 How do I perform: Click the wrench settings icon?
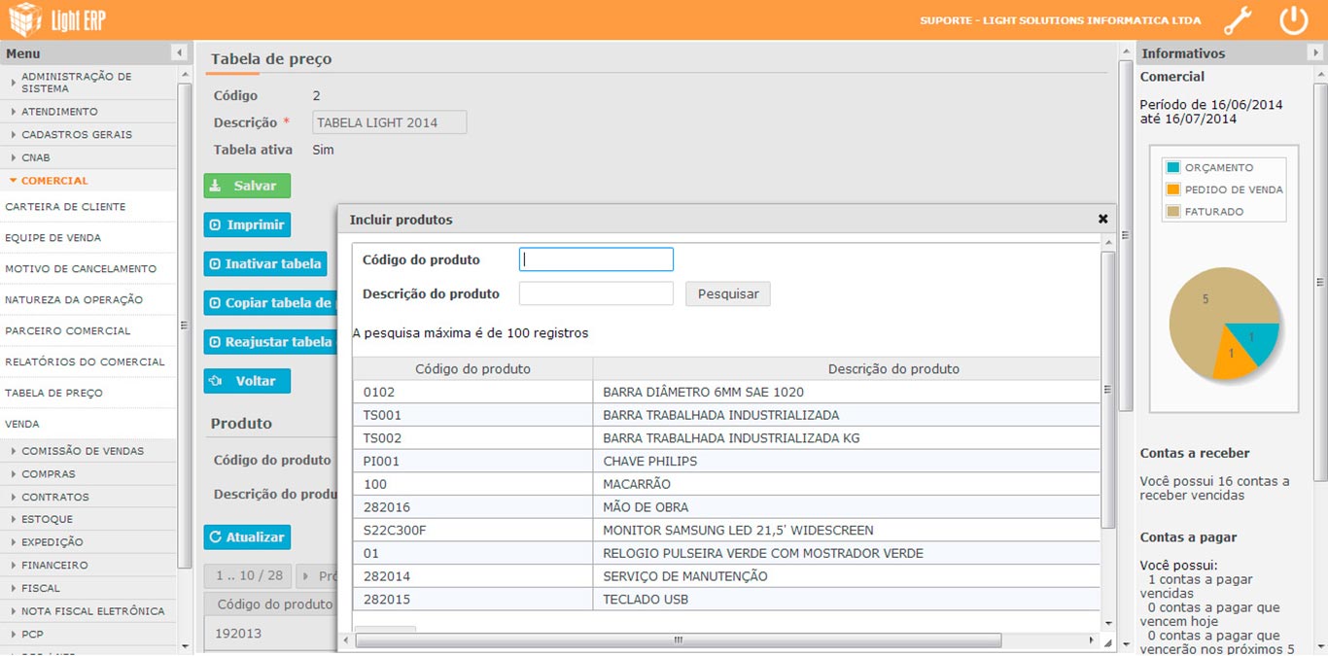[x=1238, y=20]
